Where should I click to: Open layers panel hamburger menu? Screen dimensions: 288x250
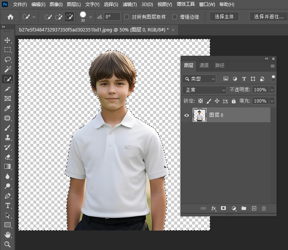click(x=273, y=66)
